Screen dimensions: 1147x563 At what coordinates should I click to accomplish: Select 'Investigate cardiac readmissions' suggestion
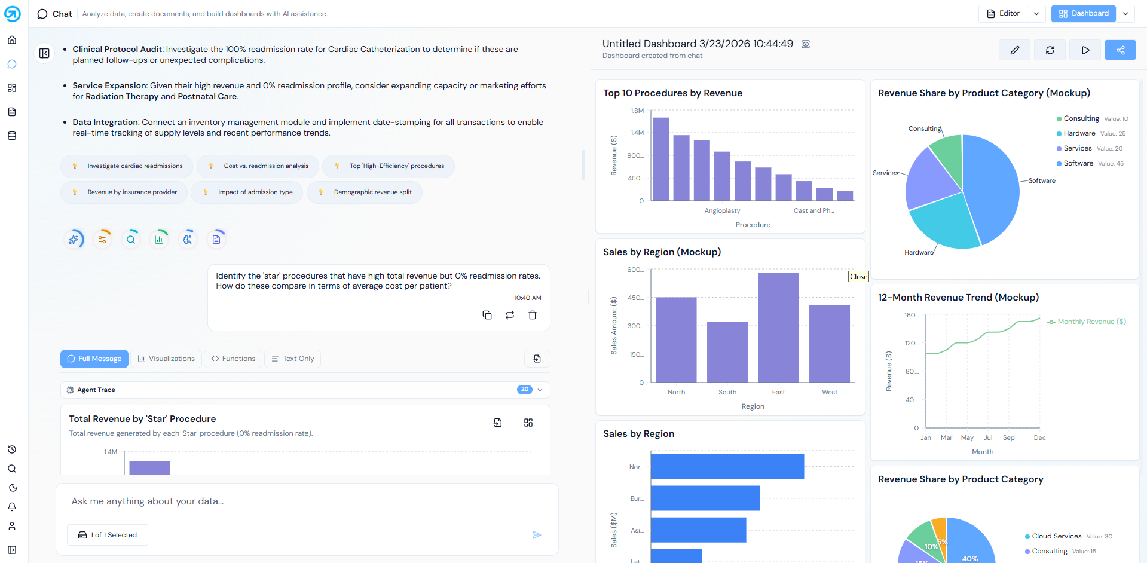click(x=127, y=166)
